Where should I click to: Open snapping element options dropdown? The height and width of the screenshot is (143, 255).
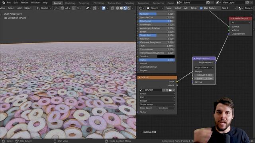click(x=67, y=8)
